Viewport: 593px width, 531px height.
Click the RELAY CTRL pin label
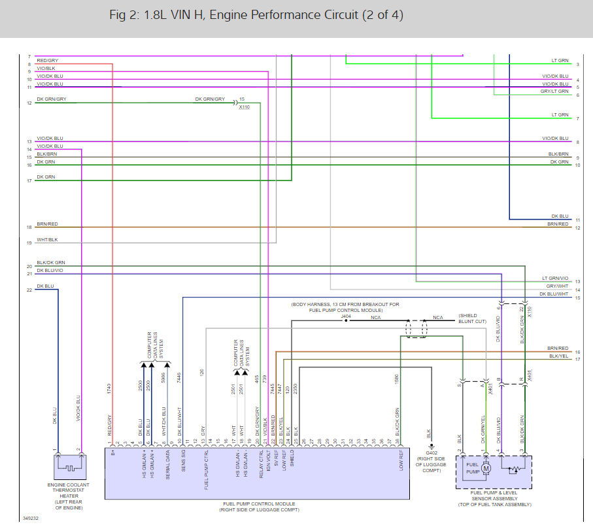pos(262,464)
